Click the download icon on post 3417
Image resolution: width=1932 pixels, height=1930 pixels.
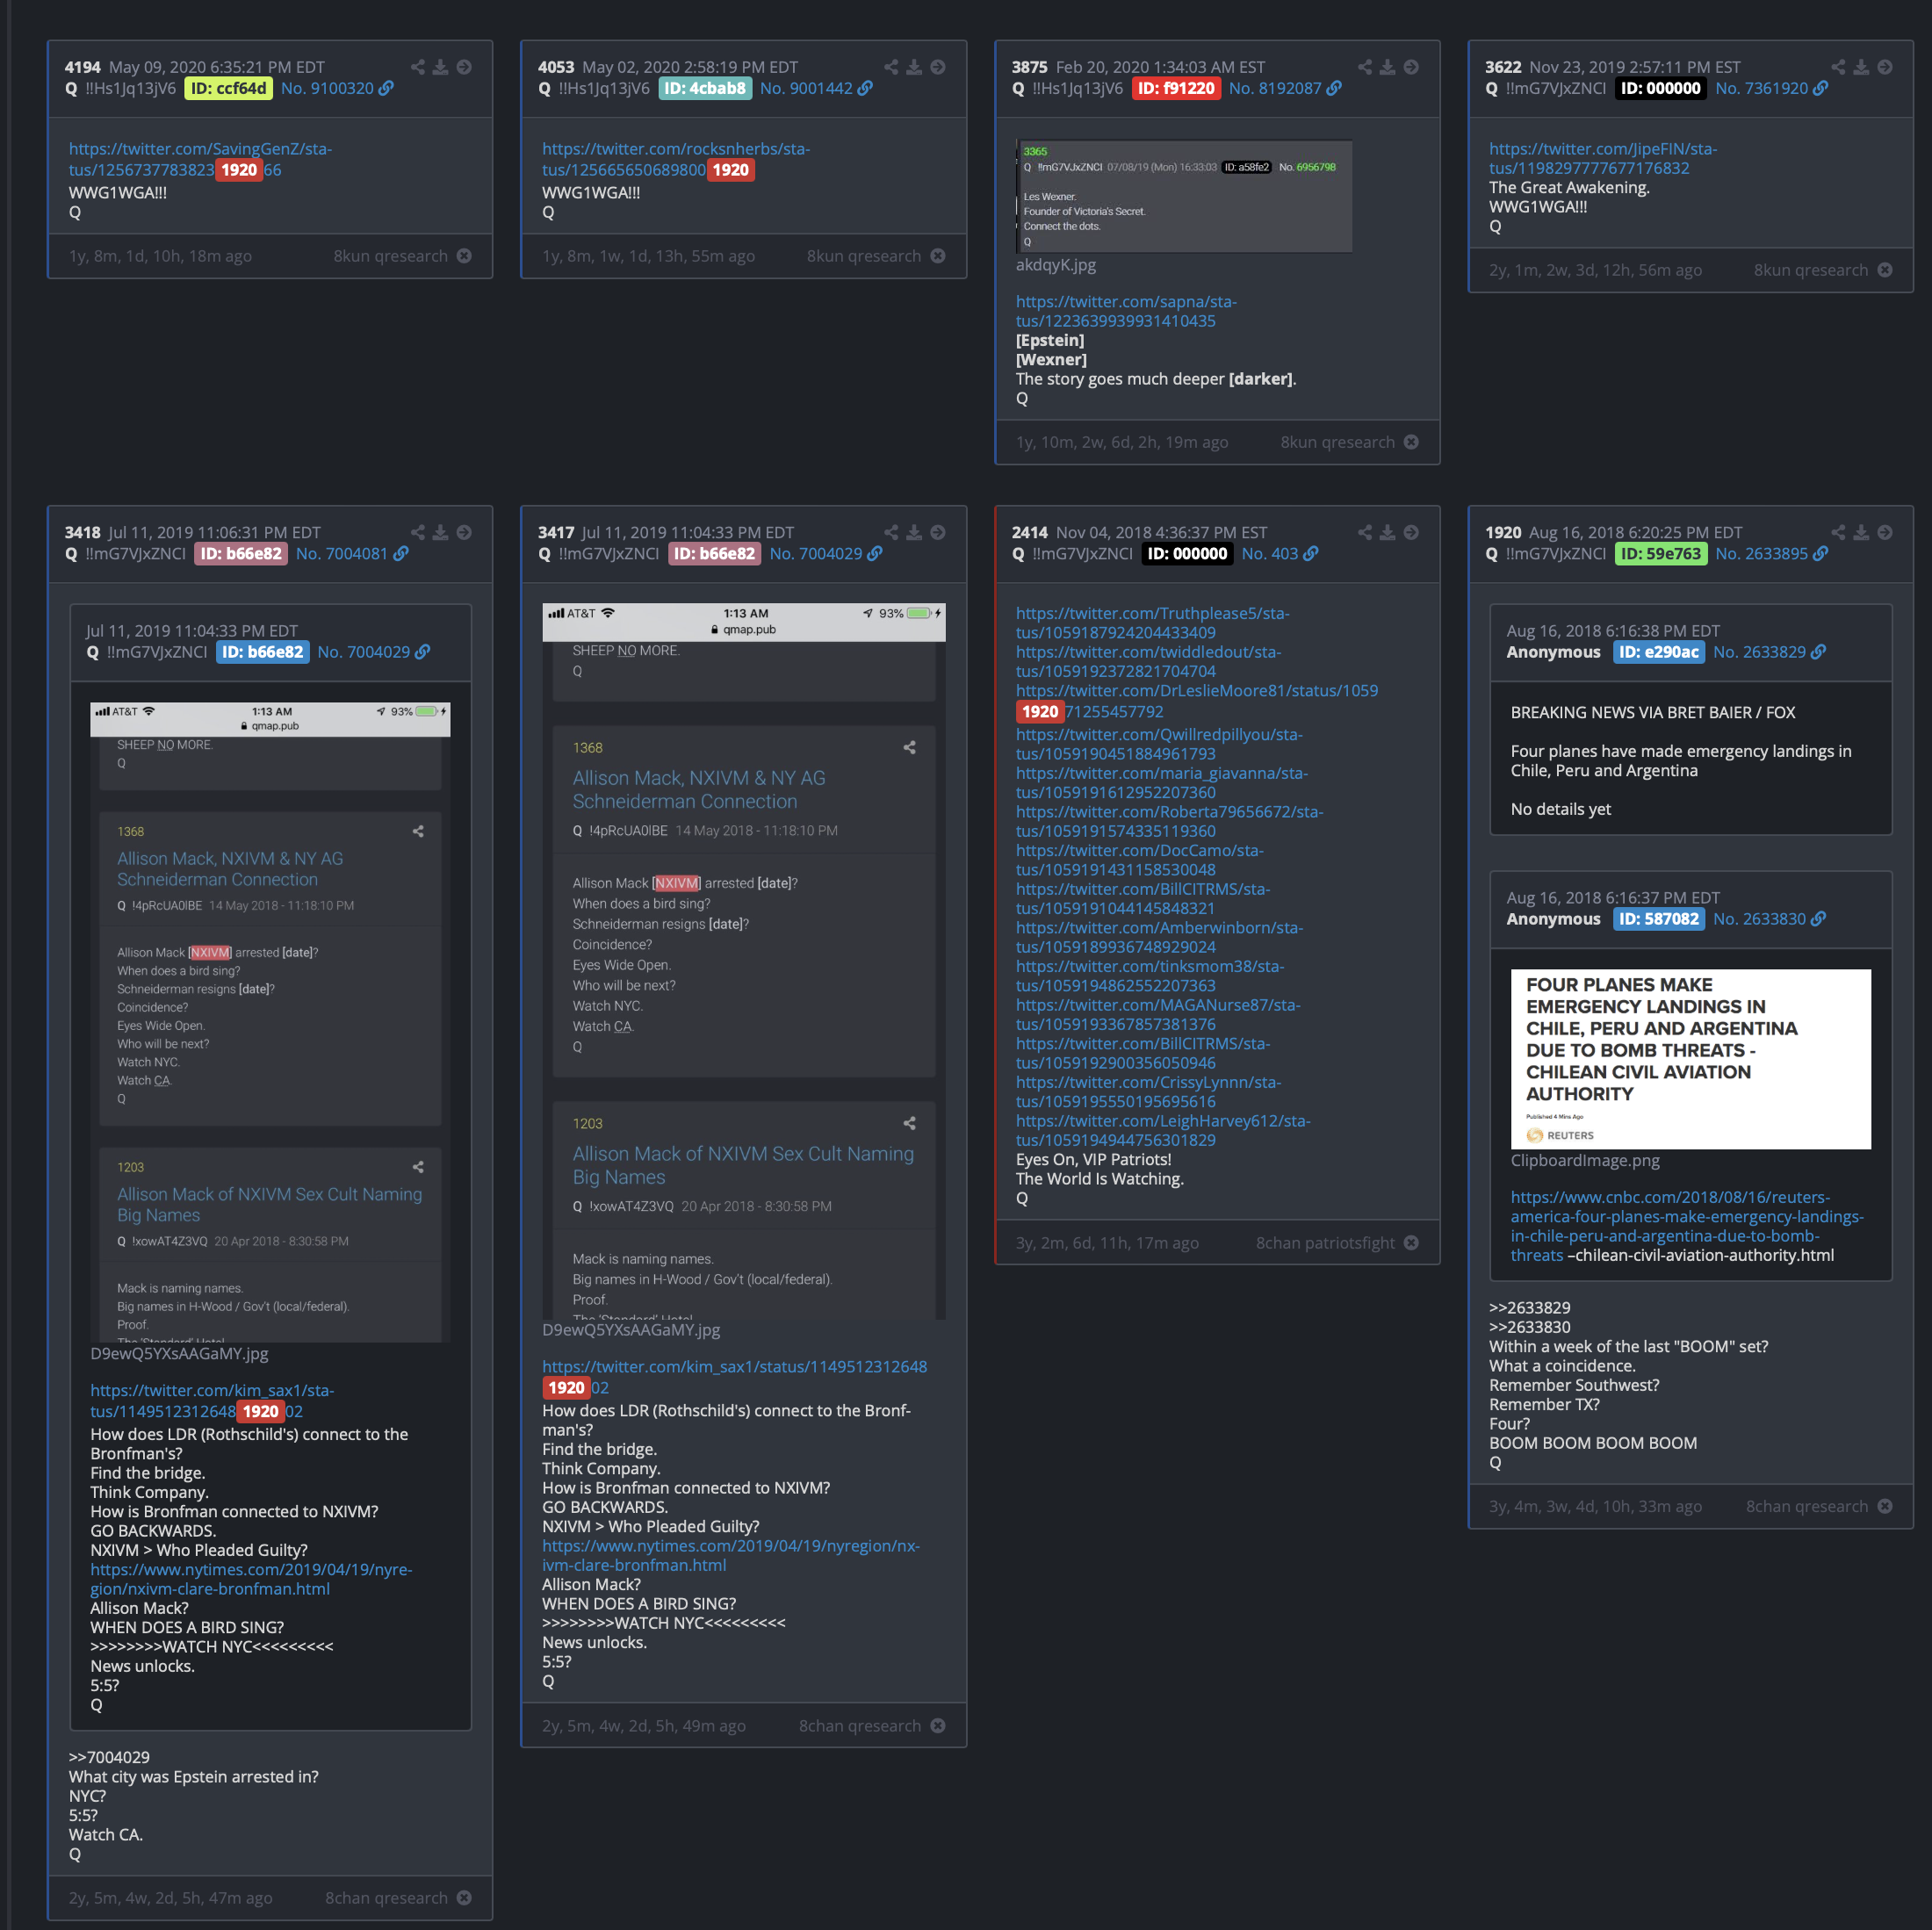(x=914, y=532)
